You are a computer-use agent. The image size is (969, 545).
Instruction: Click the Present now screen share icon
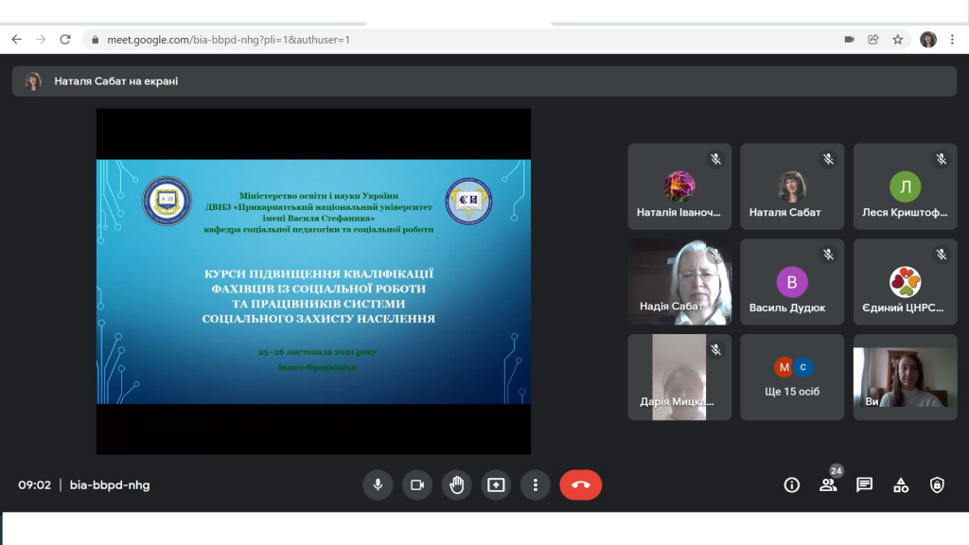pos(496,485)
